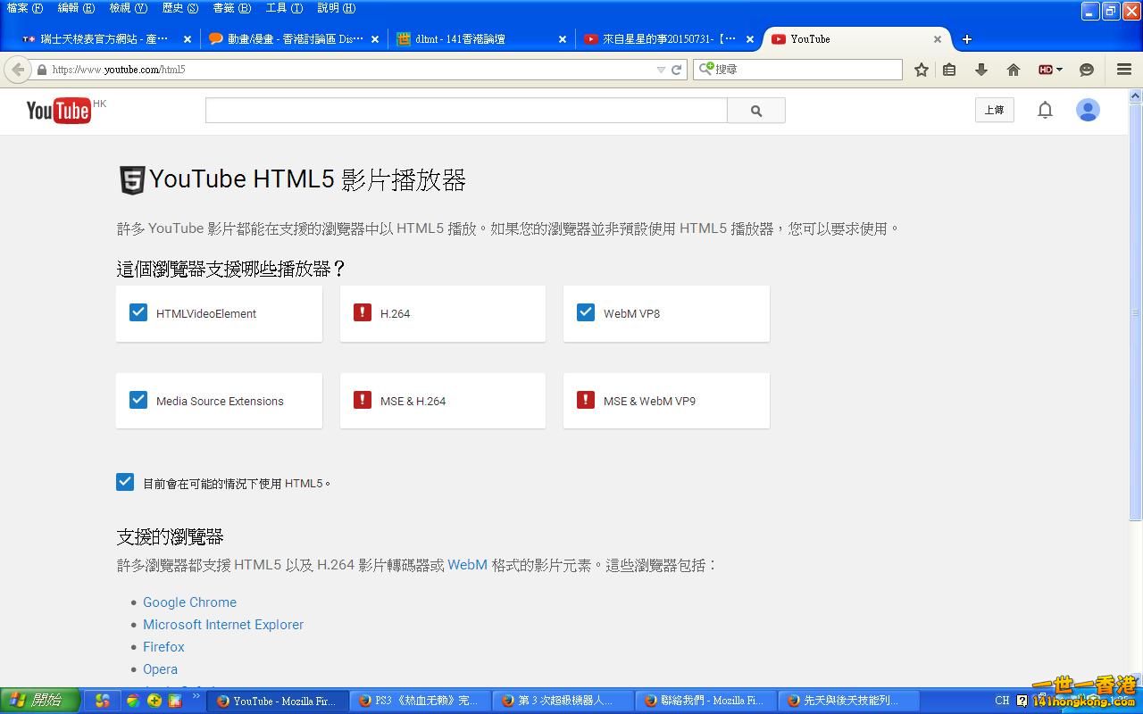Open the 編輯 (E) menu
Screen dimensions: 1143x714
76,8
